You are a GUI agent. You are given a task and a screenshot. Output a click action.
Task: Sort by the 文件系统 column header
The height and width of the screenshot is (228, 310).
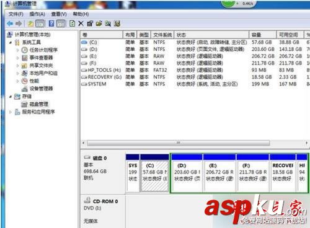[162, 35]
